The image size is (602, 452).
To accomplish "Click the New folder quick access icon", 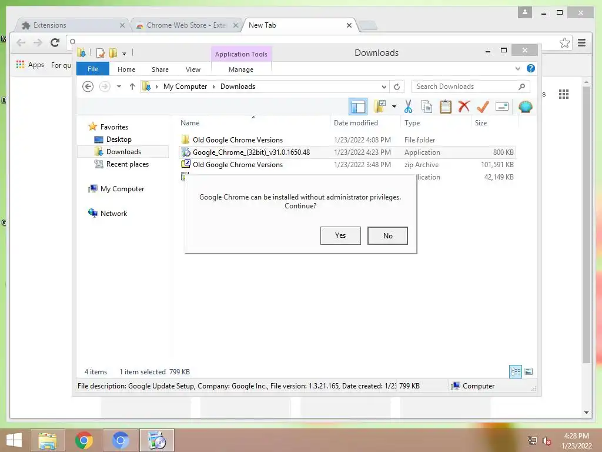I will pos(113,53).
